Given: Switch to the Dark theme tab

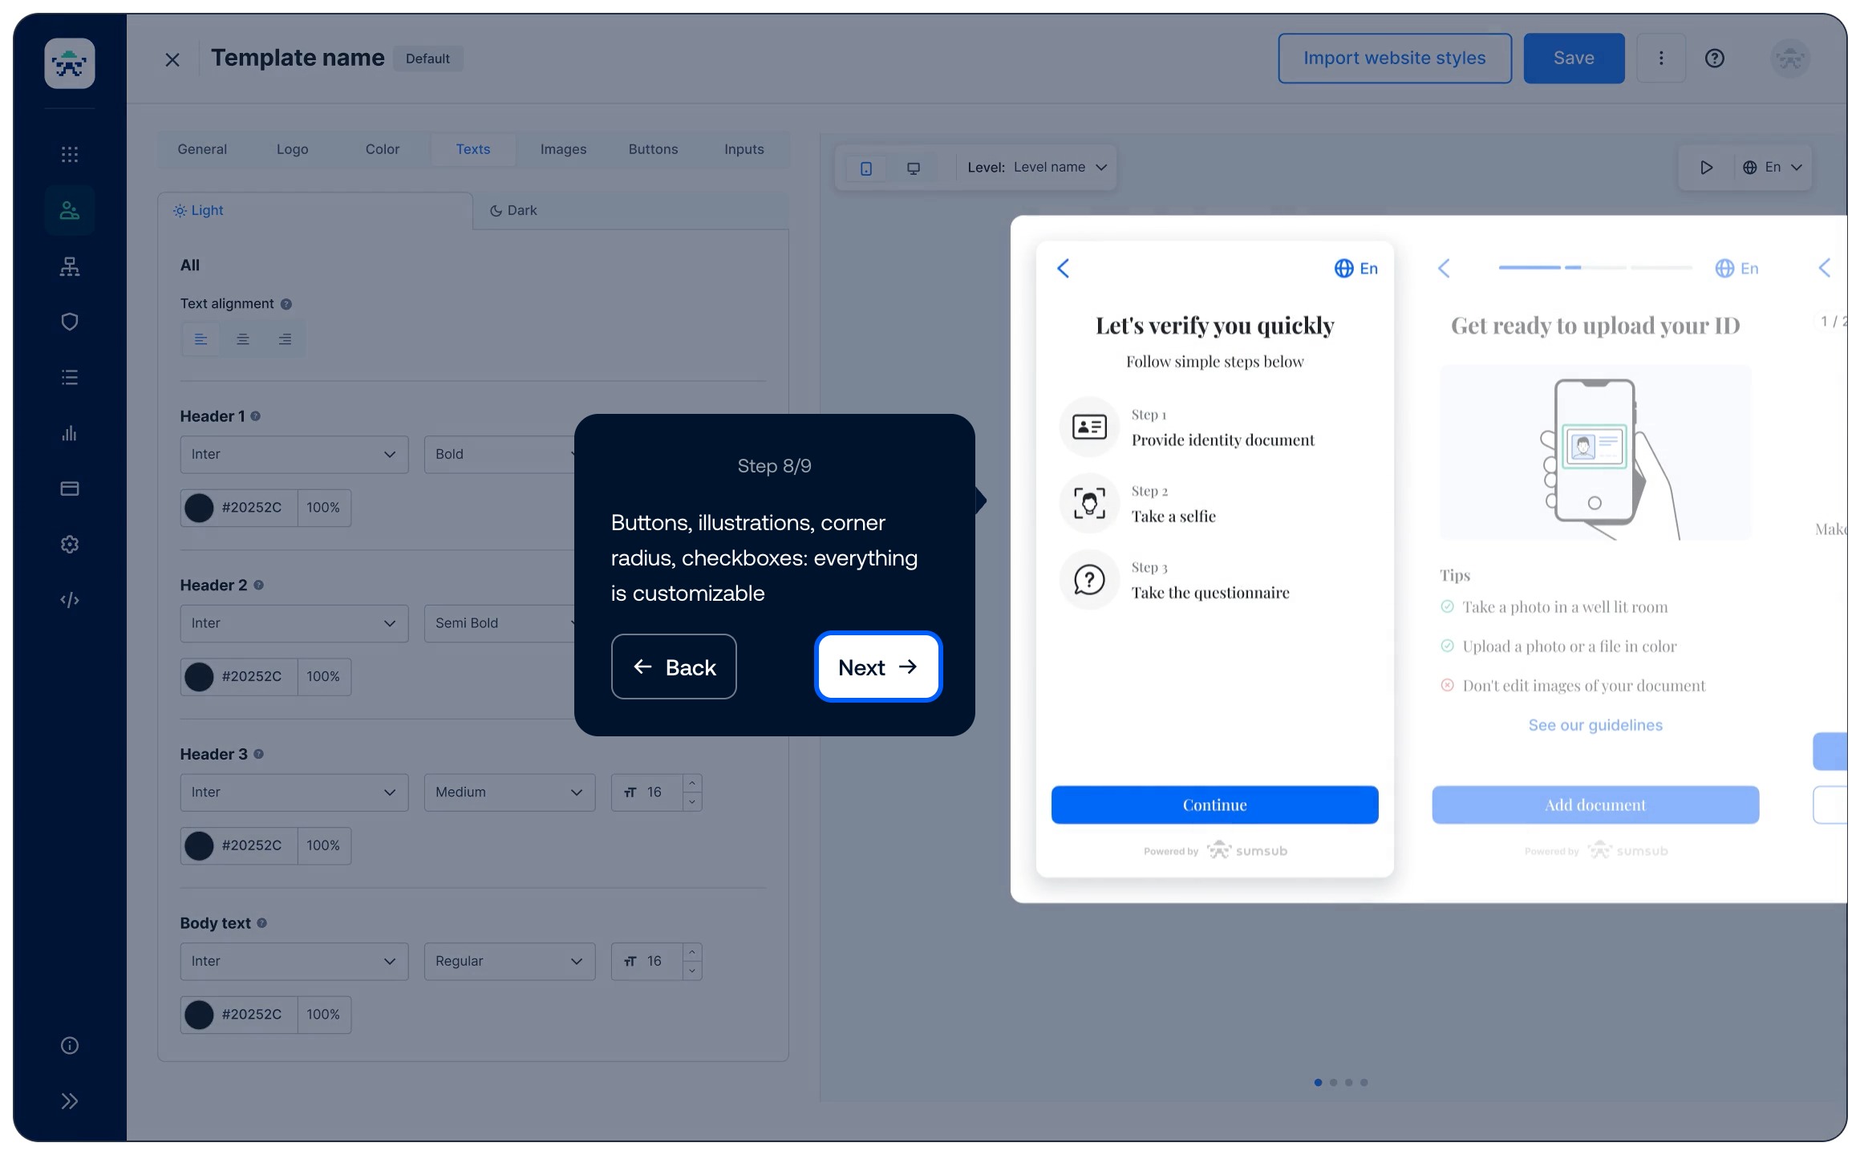Looking at the screenshot, I should tap(513, 210).
